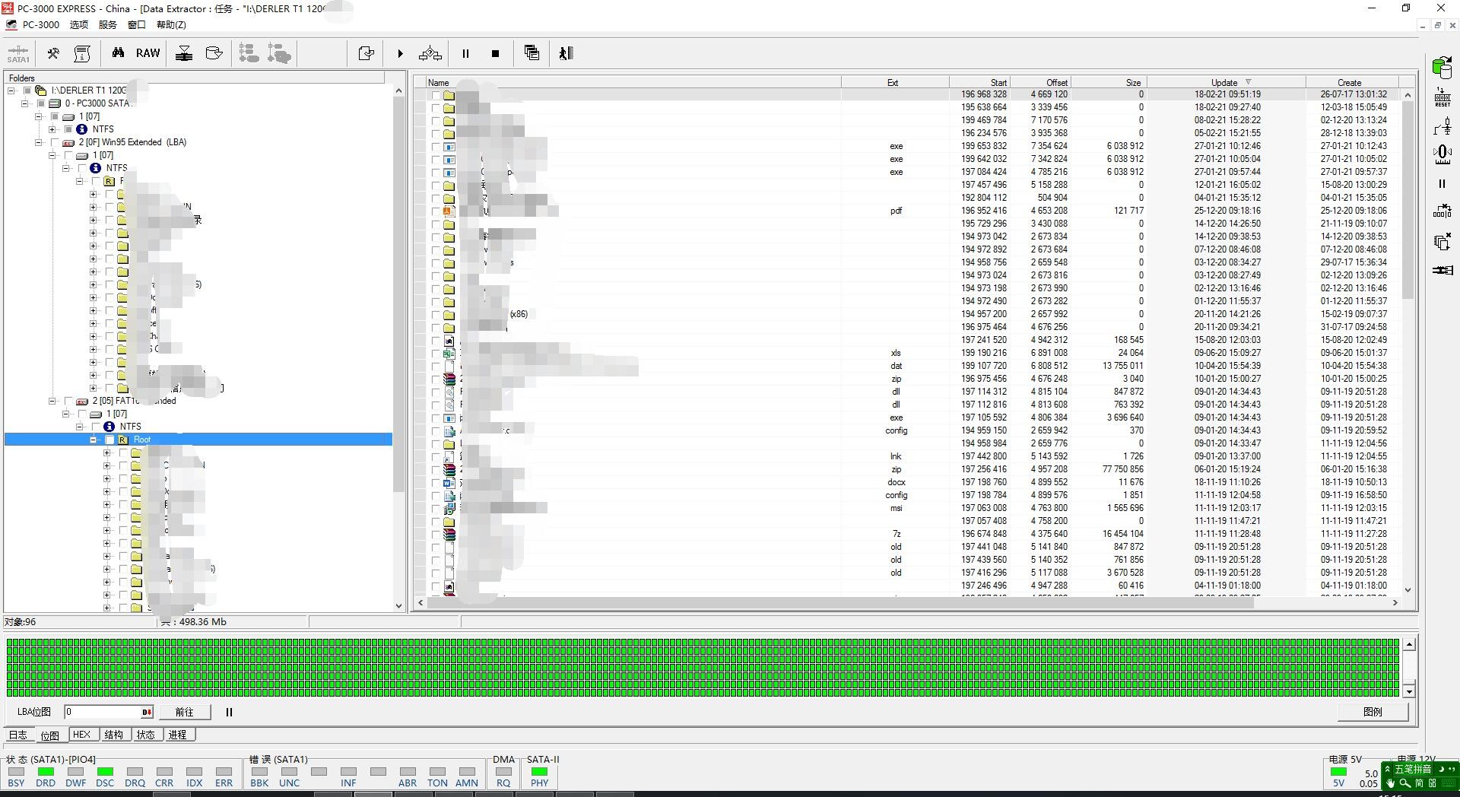Switch to the 结构 tab
The image size is (1460, 797).
[113, 735]
